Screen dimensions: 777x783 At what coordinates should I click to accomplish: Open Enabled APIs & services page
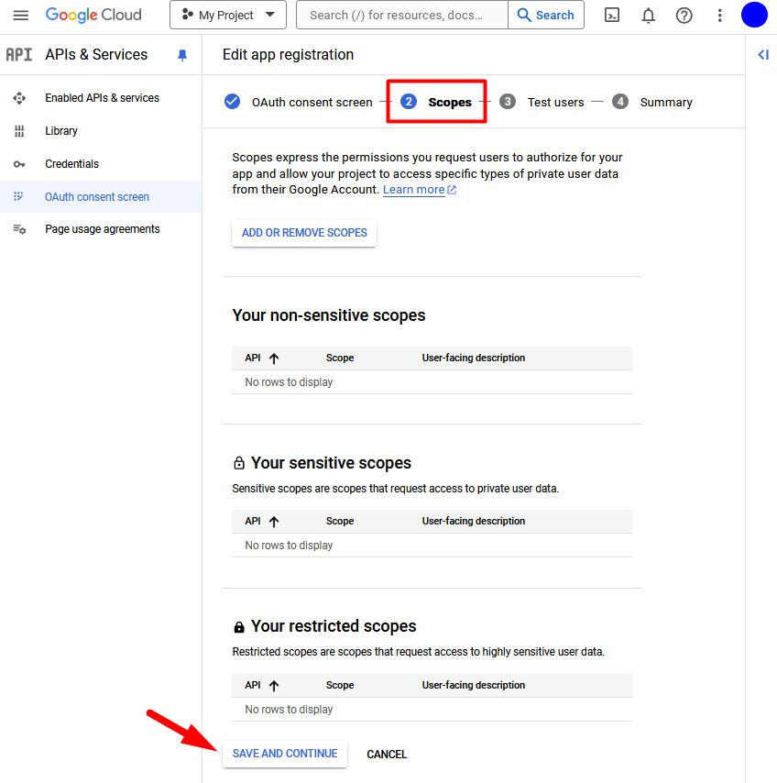pyautogui.click(x=102, y=98)
